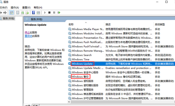
Task: Select the Windows Update service name
Action: tap(82, 64)
